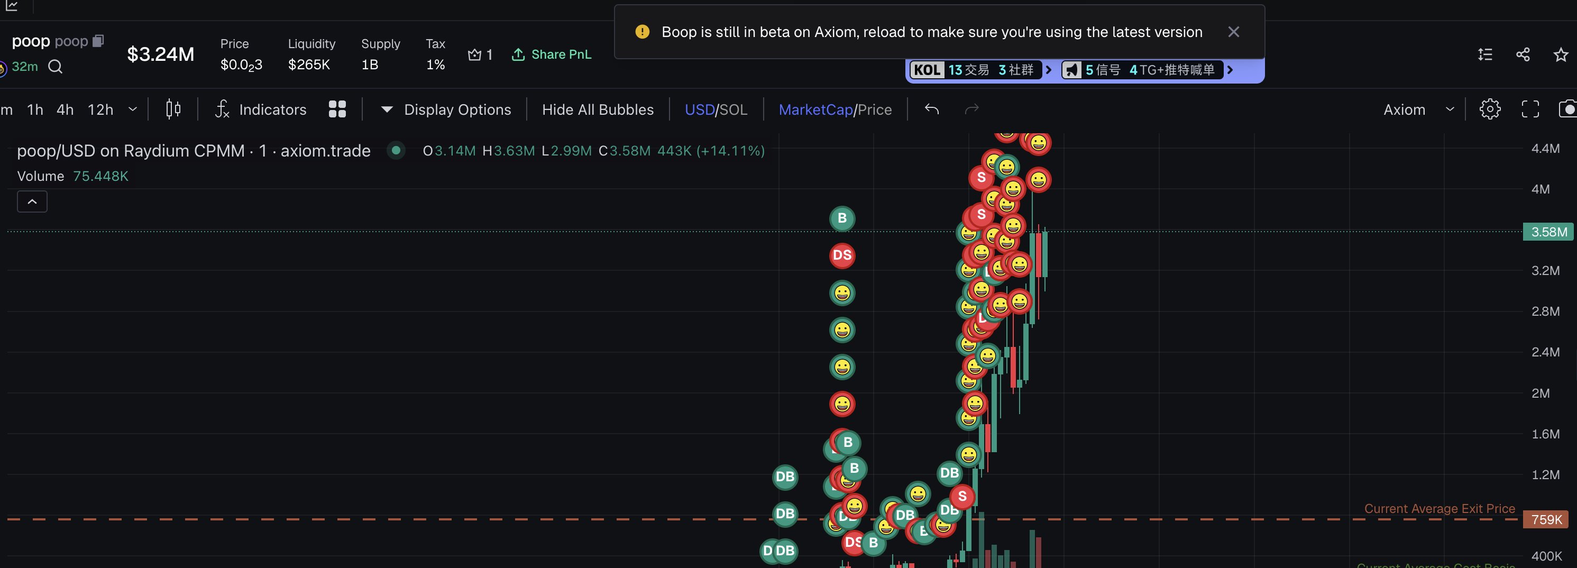Viewport: 1577px width, 568px height.
Task: Toggle USD/SOL currency display
Action: tap(716, 109)
